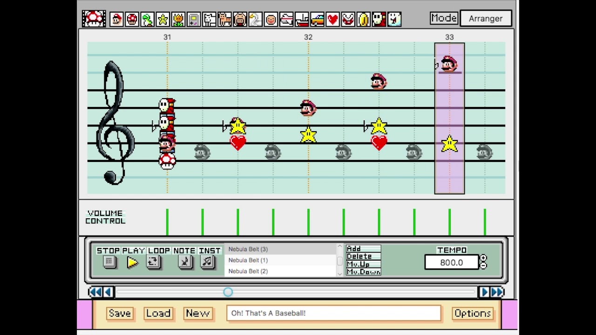
Task: Increase tempo with the plus button
Action: (x=483, y=258)
